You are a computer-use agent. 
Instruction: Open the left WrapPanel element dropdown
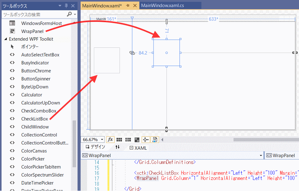261,156
